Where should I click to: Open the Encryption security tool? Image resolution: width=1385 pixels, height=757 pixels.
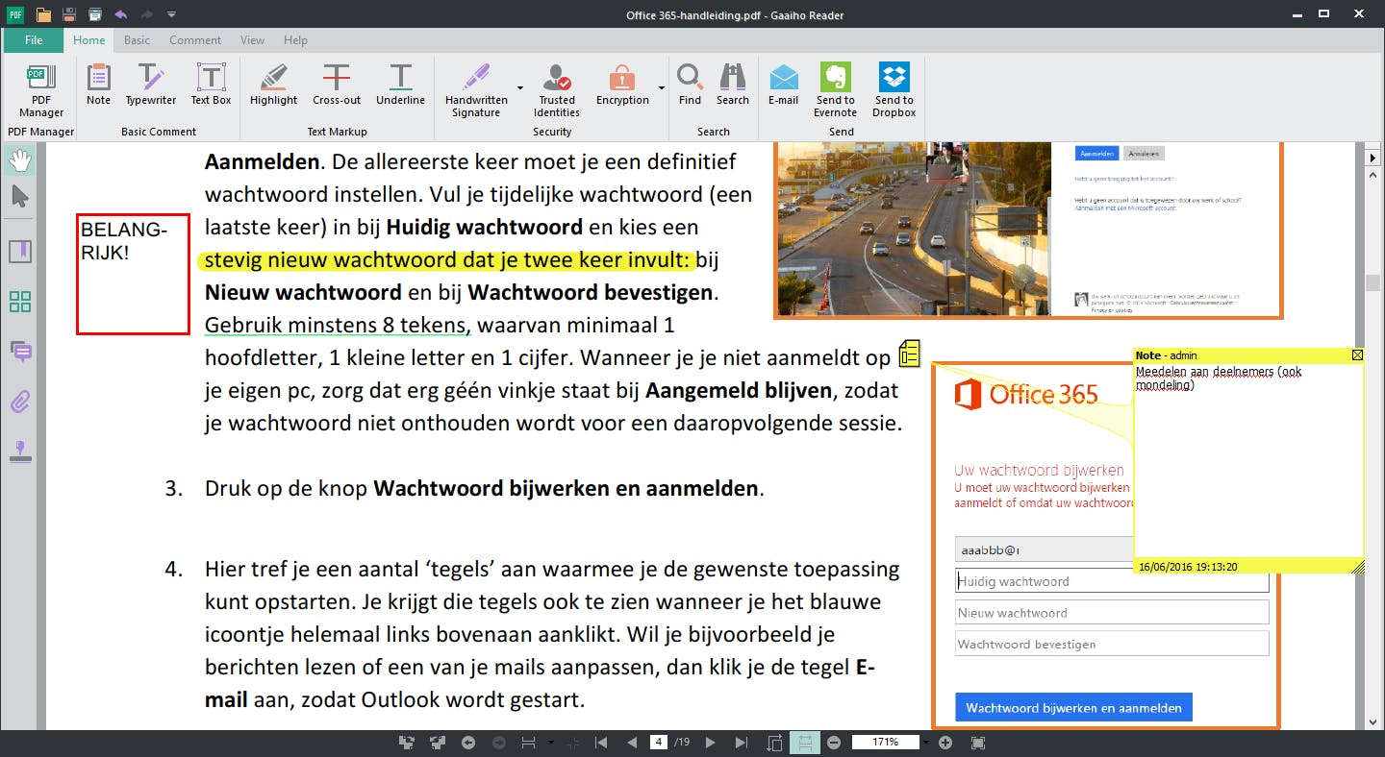coord(622,85)
